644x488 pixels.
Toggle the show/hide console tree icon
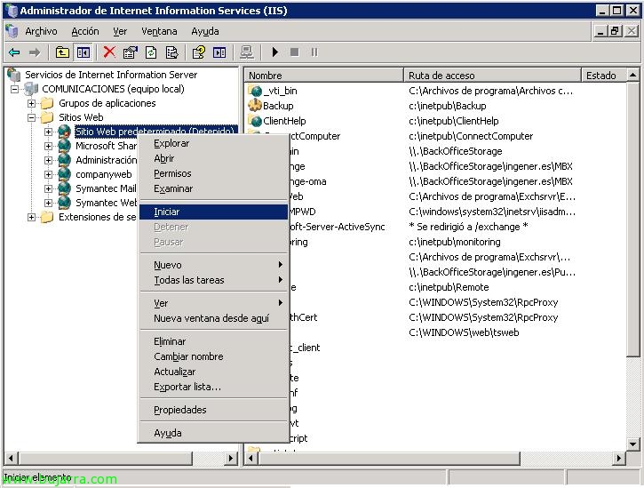83,52
